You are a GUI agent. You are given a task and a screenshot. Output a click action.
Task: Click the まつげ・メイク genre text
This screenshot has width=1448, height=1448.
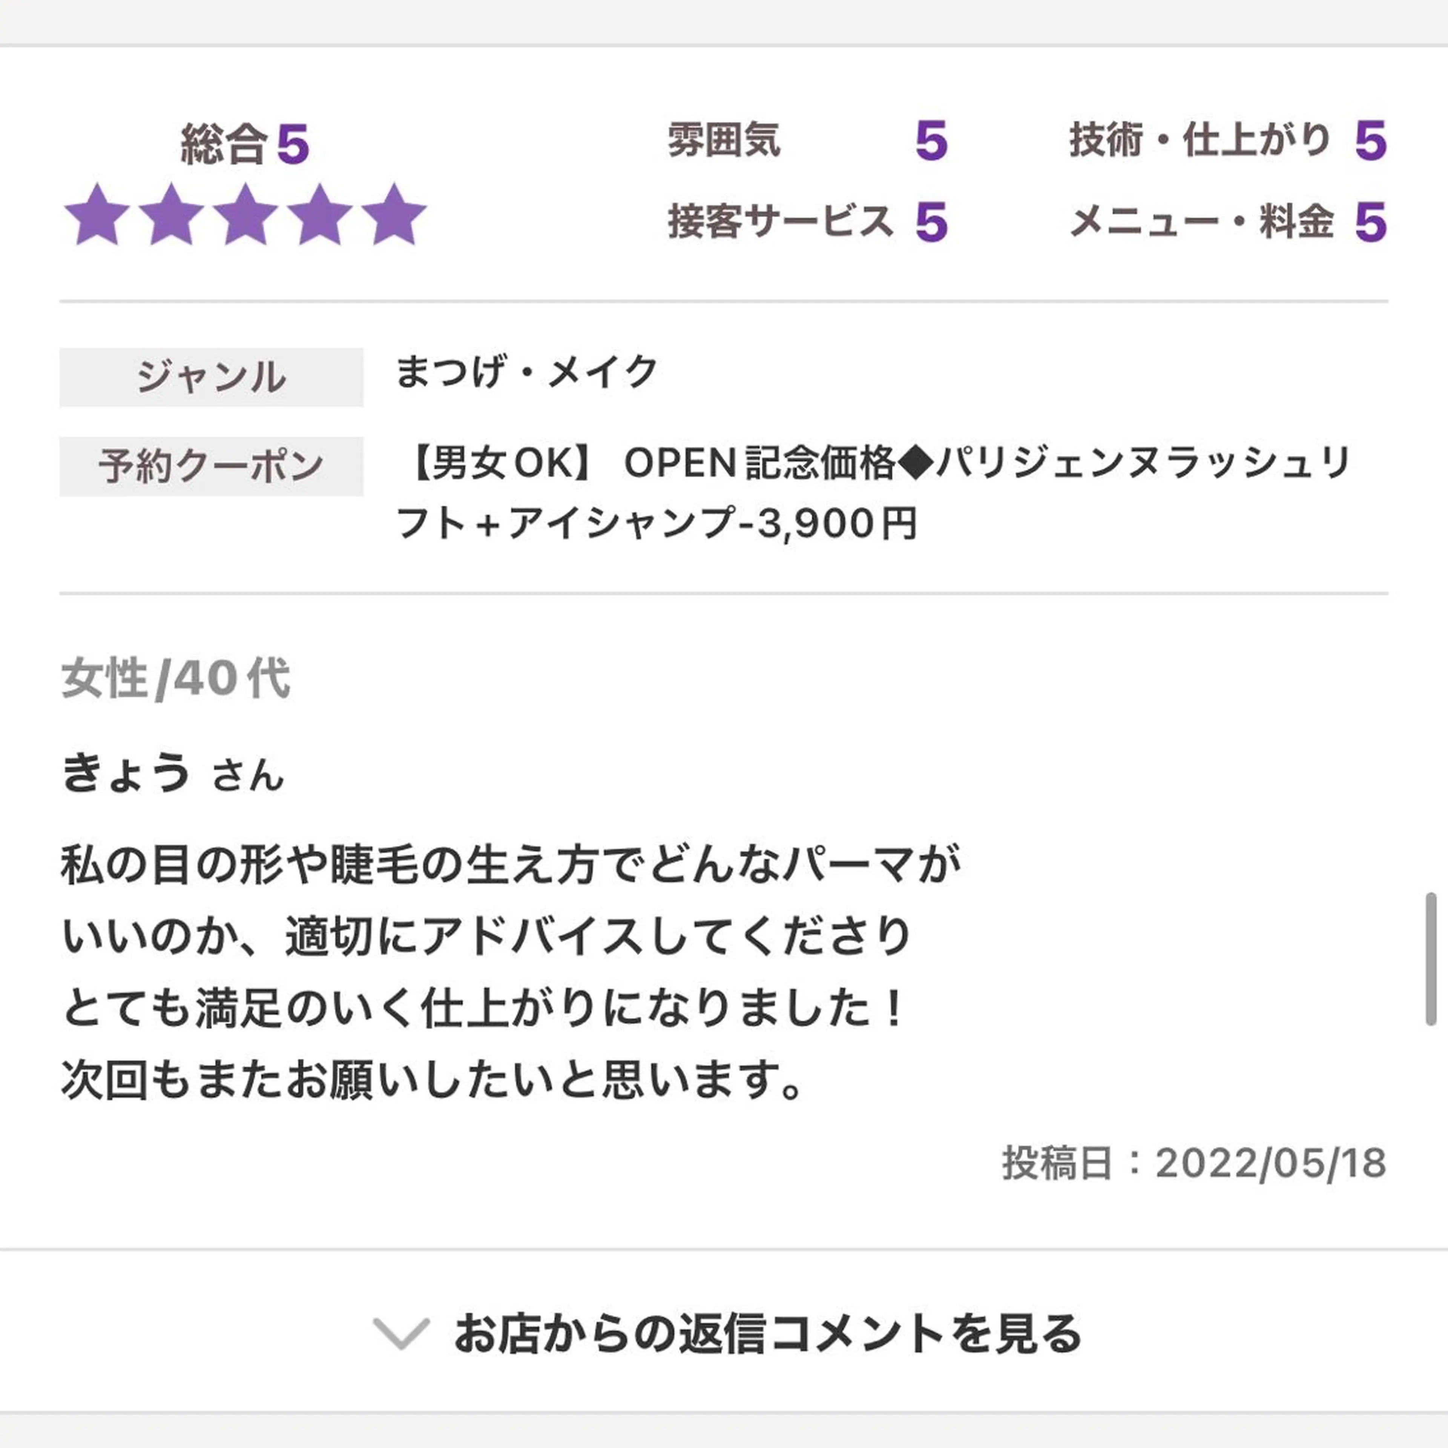(526, 372)
